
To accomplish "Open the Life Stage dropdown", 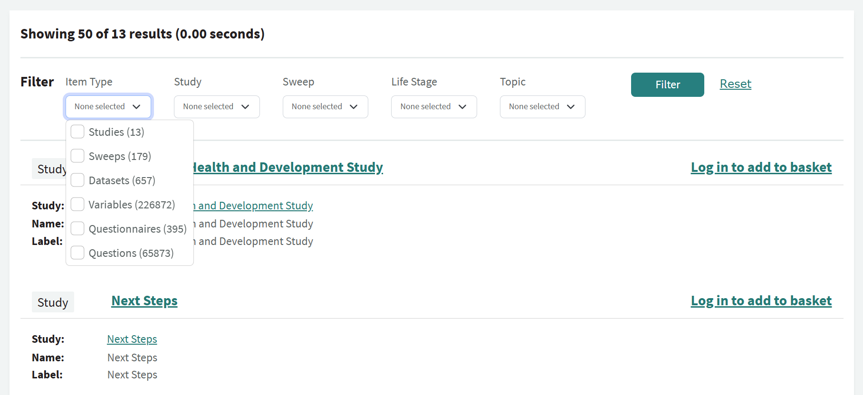I will click(x=433, y=107).
